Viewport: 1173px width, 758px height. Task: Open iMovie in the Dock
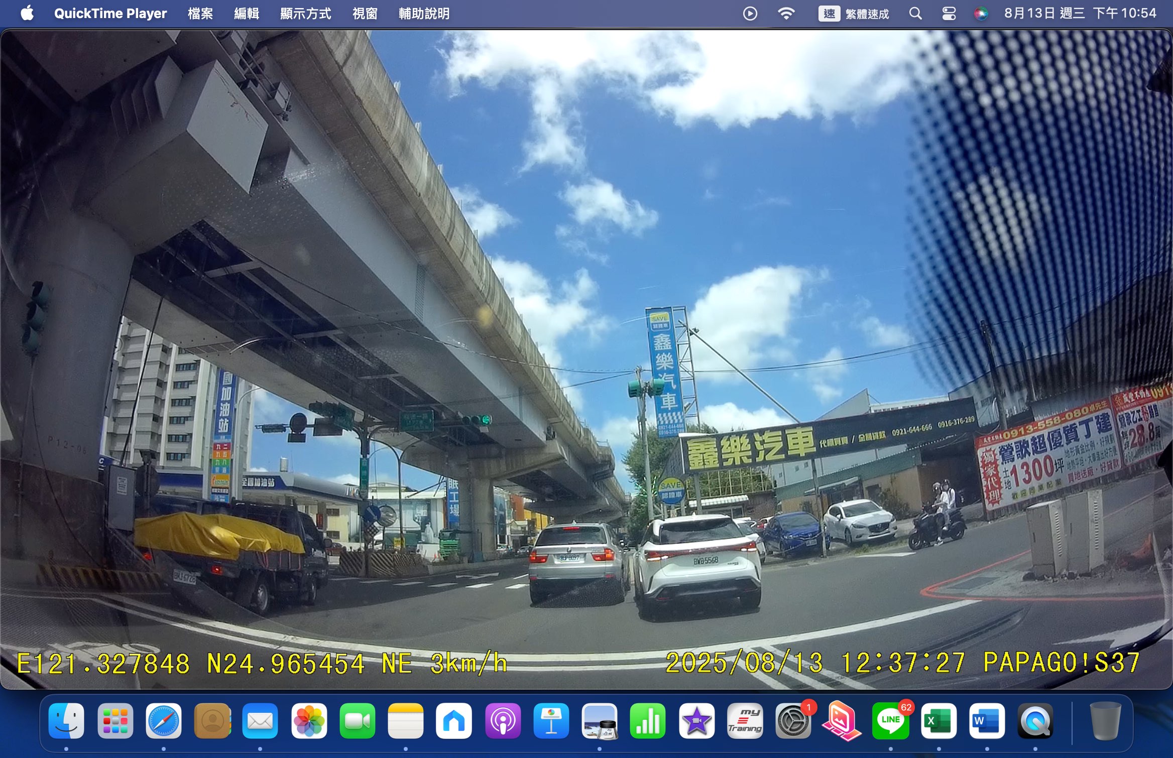696,721
